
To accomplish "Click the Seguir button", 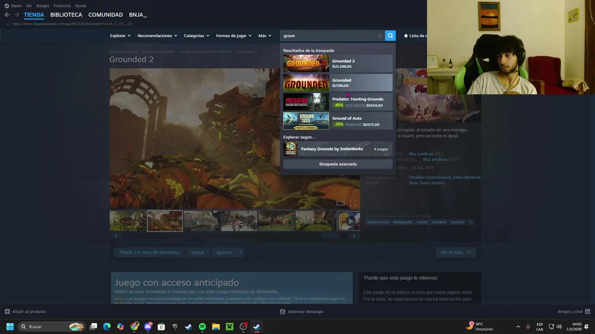I will 198,252.
